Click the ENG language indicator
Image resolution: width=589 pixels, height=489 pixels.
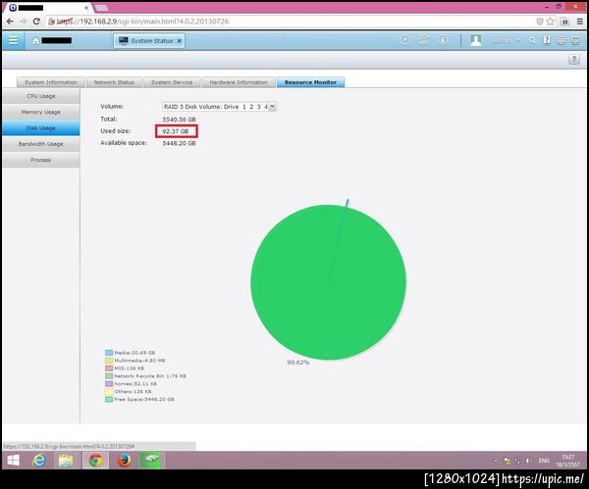click(544, 461)
